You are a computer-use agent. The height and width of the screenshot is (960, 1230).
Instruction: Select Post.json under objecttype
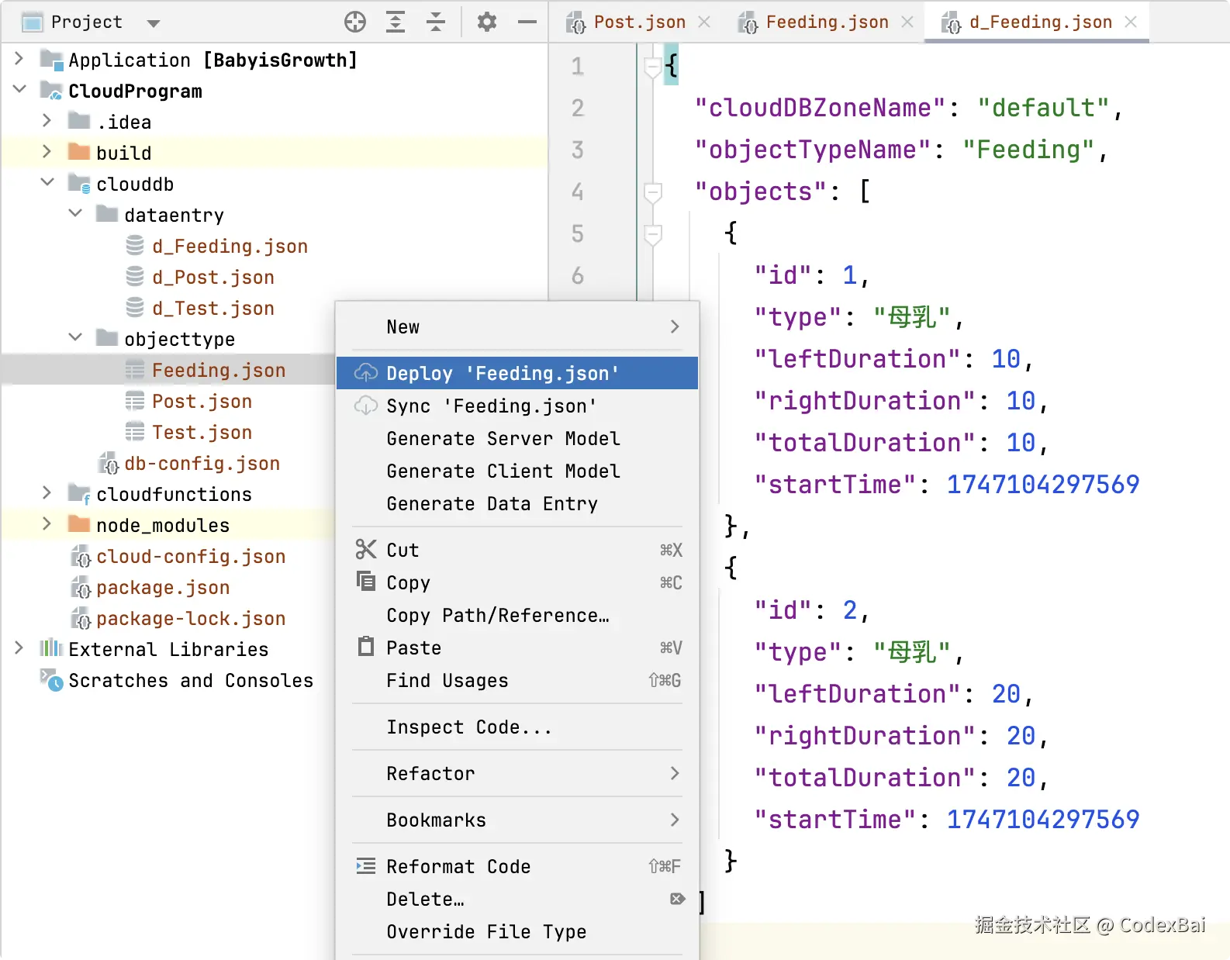point(202,401)
